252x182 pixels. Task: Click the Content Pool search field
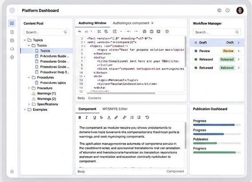pos(47,32)
